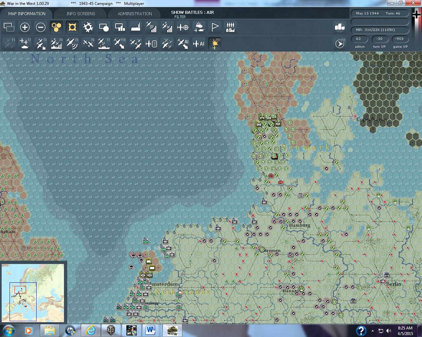422x337 pixels.
Task: Click the aircraft radar bars icon
Action: (151, 27)
